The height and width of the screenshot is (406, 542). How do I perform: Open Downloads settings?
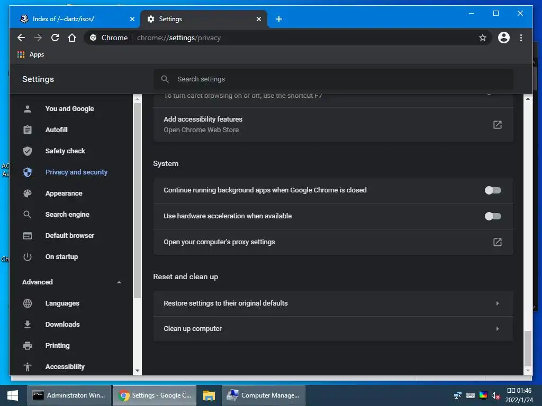(x=62, y=325)
